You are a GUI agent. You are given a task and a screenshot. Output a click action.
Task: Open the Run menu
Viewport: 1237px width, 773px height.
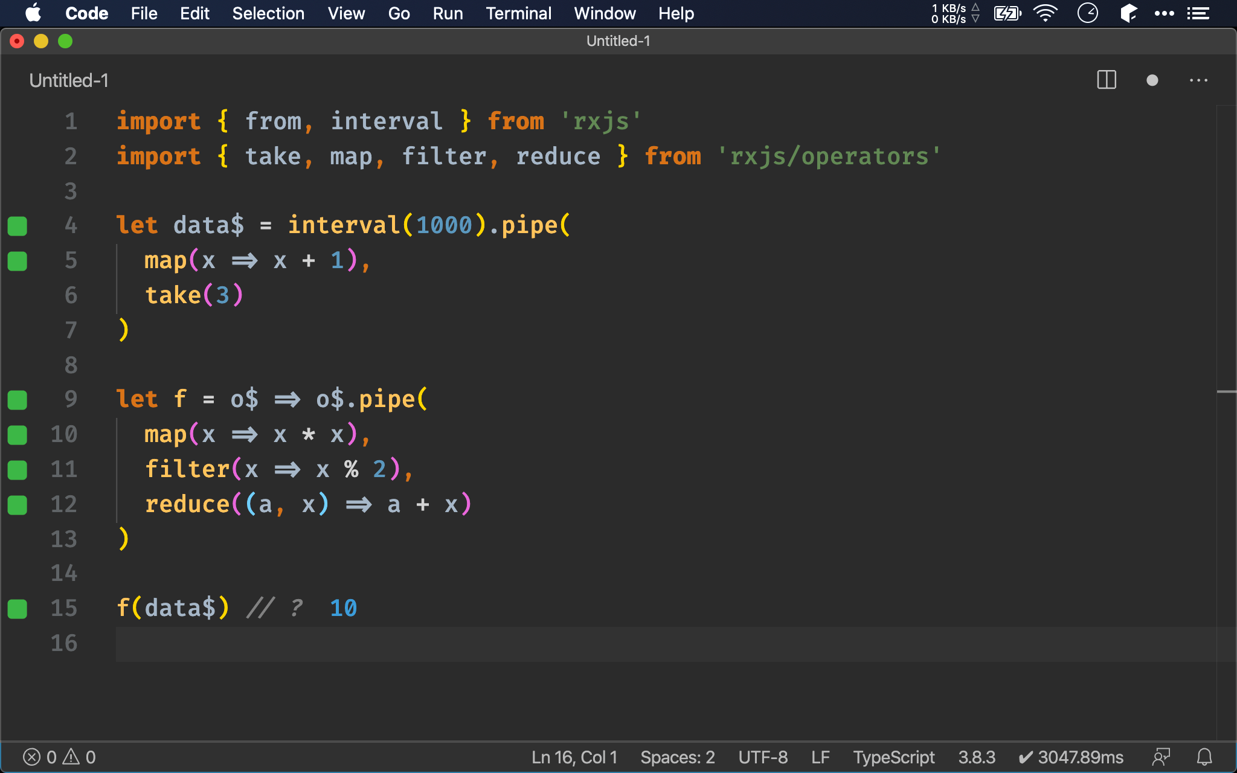tap(448, 13)
